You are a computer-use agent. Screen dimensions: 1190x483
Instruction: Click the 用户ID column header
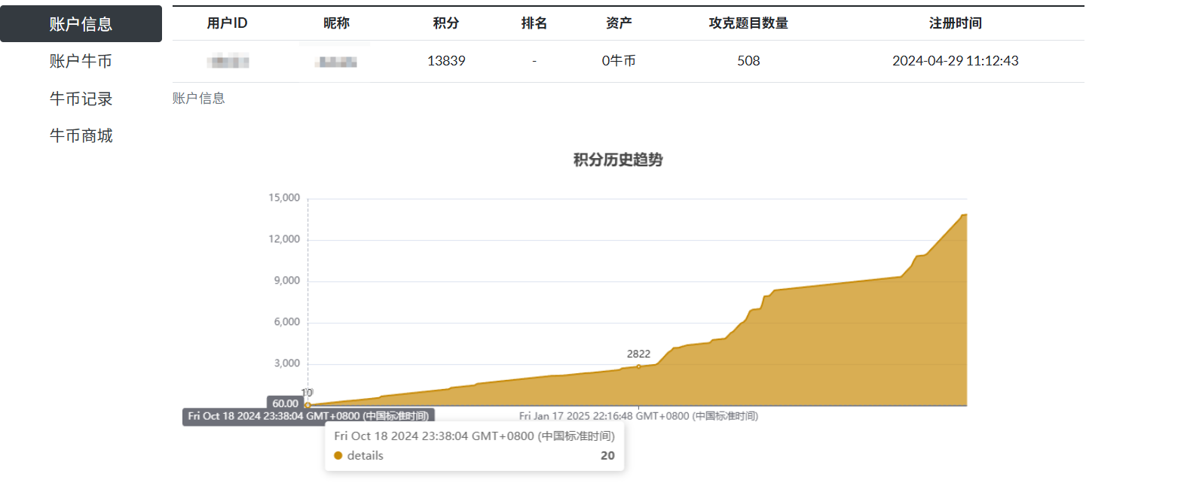(x=227, y=23)
